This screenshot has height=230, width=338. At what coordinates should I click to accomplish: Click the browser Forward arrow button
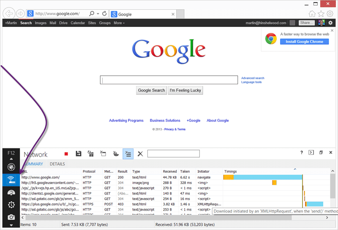[x=20, y=13]
